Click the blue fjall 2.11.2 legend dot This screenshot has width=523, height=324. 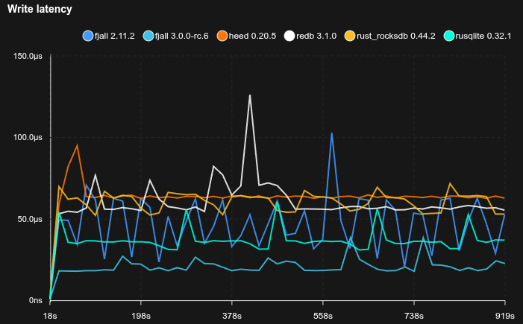[87, 36]
